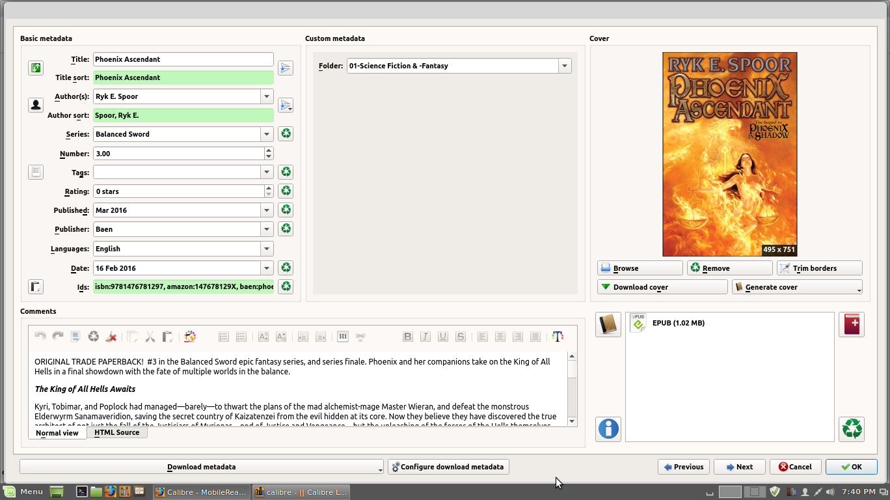Go to the Next book

tap(740, 467)
